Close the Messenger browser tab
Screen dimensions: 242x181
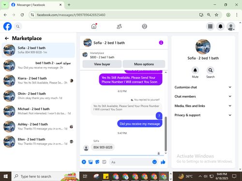(x=60, y=5)
